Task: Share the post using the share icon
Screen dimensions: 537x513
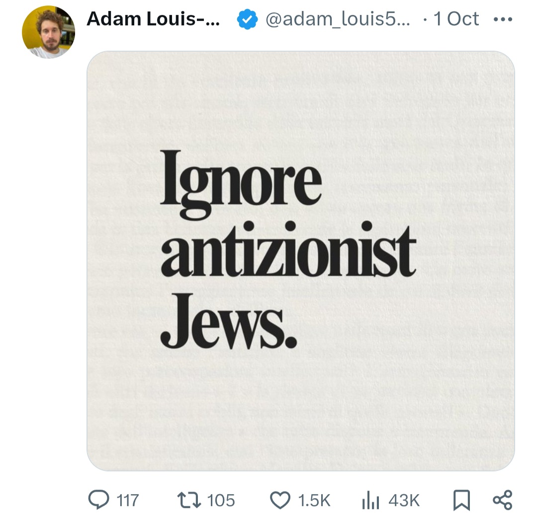Action: pos(502,500)
